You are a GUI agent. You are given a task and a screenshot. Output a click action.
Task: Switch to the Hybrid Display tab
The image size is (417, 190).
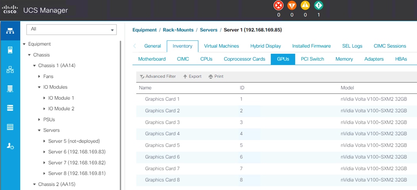click(266, 46)
